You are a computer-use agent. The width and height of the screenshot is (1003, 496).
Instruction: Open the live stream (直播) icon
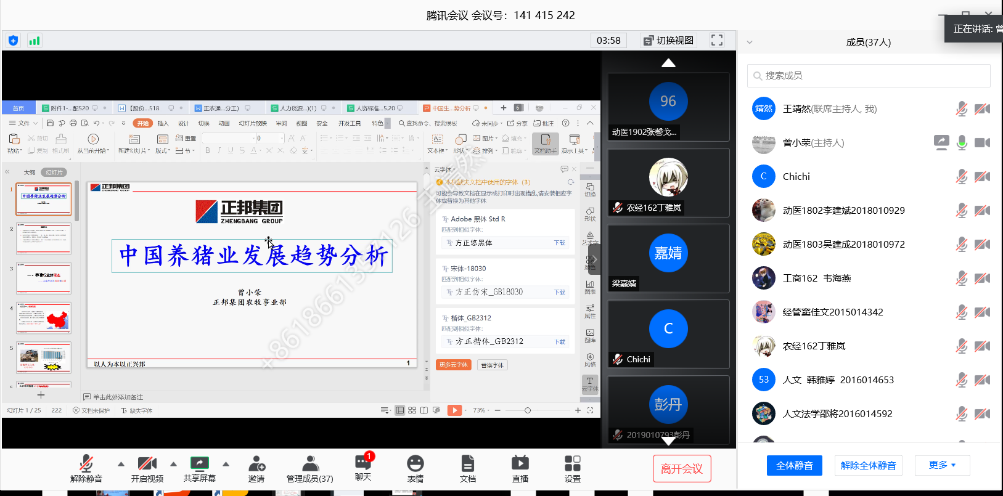[520, 464]
